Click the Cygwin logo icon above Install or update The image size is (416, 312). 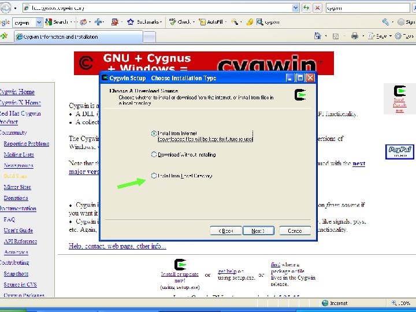coord(180,265)
